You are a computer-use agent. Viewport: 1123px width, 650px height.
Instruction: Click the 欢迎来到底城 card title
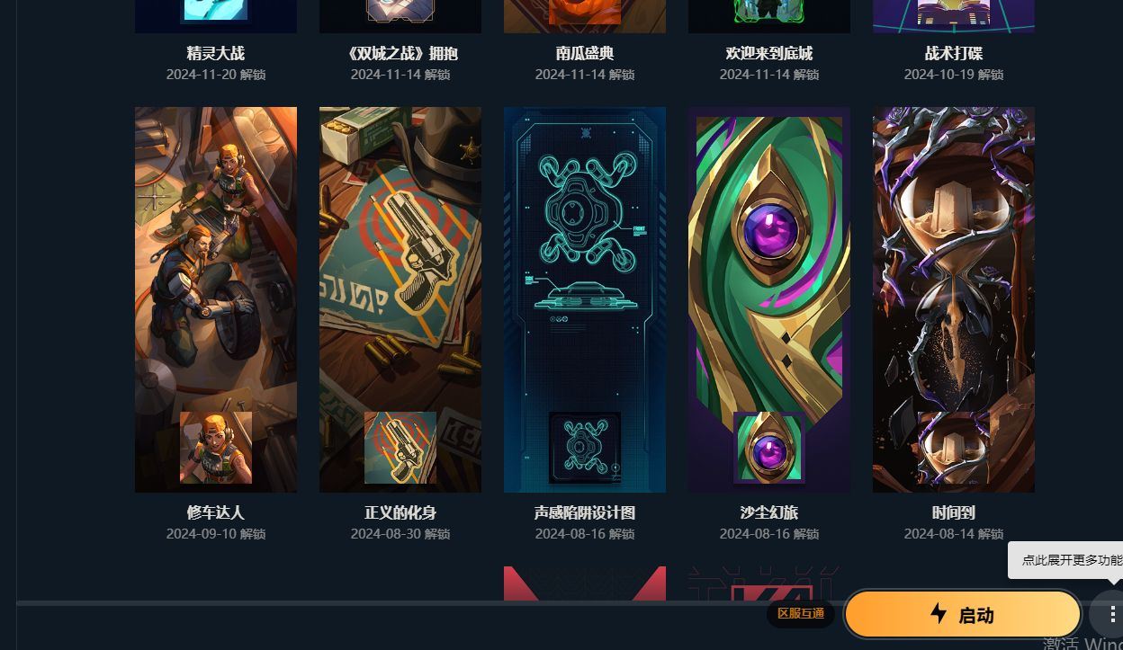769,54
